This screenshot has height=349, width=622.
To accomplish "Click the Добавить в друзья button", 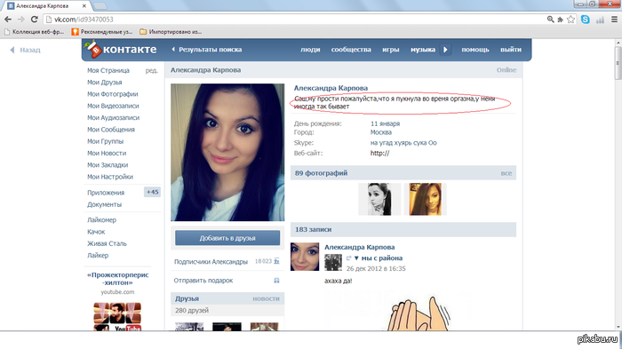I will pyautogui.click(x=227, y=238).
